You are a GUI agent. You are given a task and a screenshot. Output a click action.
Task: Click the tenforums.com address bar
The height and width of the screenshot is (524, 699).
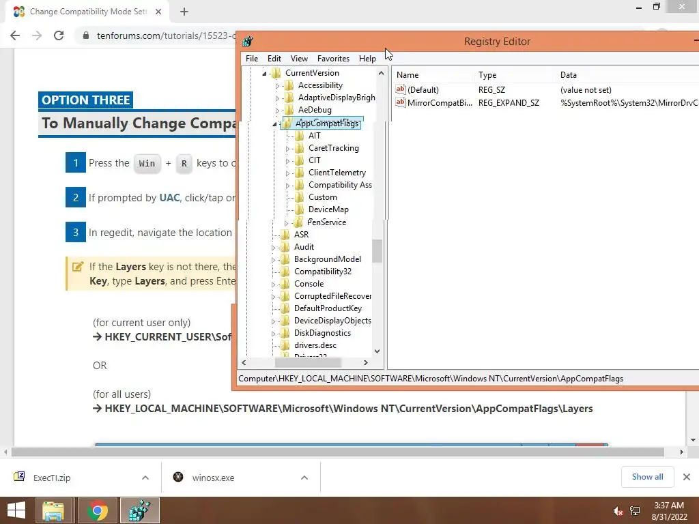point(166,35)
